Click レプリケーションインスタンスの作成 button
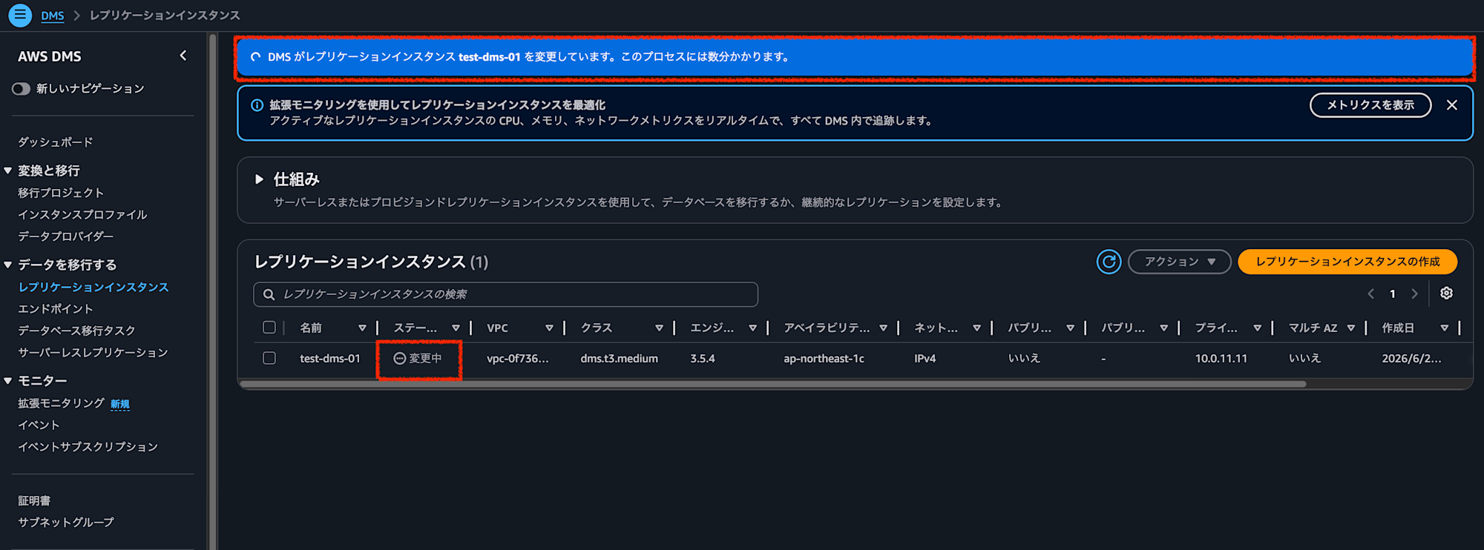The height and width of the screenshot is (550, 1484). [1347, 262]
